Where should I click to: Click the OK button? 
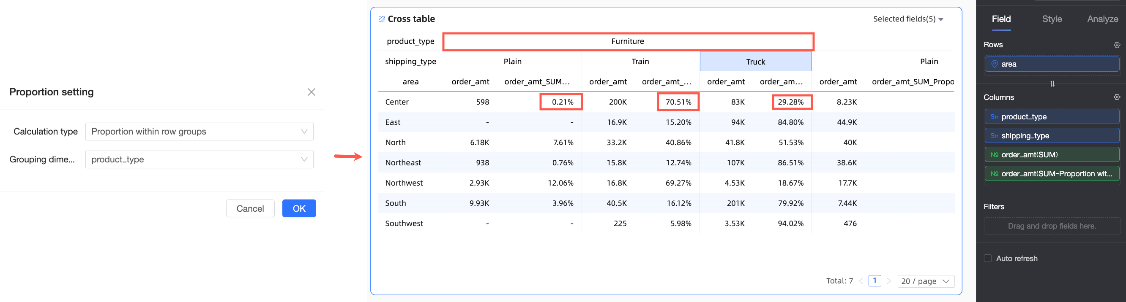[299, 209]
